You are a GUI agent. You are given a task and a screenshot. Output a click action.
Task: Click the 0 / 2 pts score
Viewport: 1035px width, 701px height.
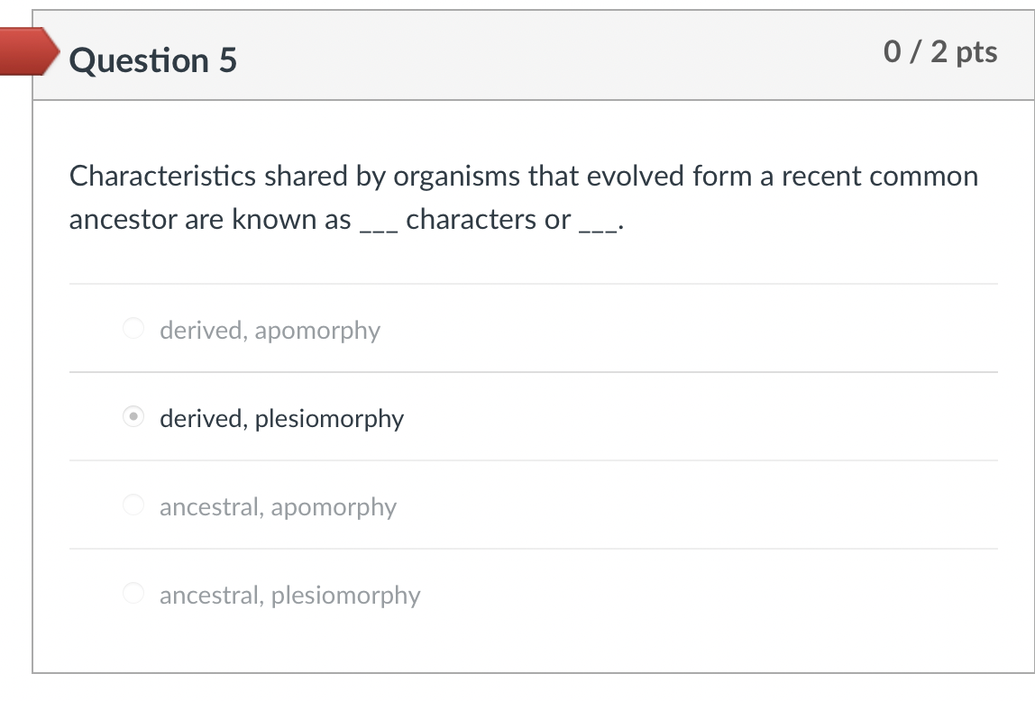point(942,51)
